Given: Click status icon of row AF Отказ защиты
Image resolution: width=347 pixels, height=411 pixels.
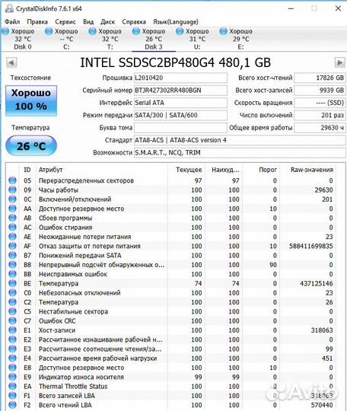Looking at the screenshot, I should [x=12, y=246].
